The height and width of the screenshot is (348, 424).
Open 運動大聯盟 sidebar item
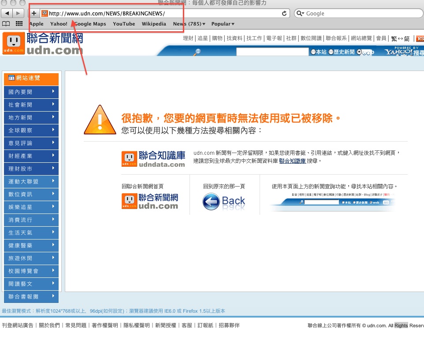coord(31,182)
